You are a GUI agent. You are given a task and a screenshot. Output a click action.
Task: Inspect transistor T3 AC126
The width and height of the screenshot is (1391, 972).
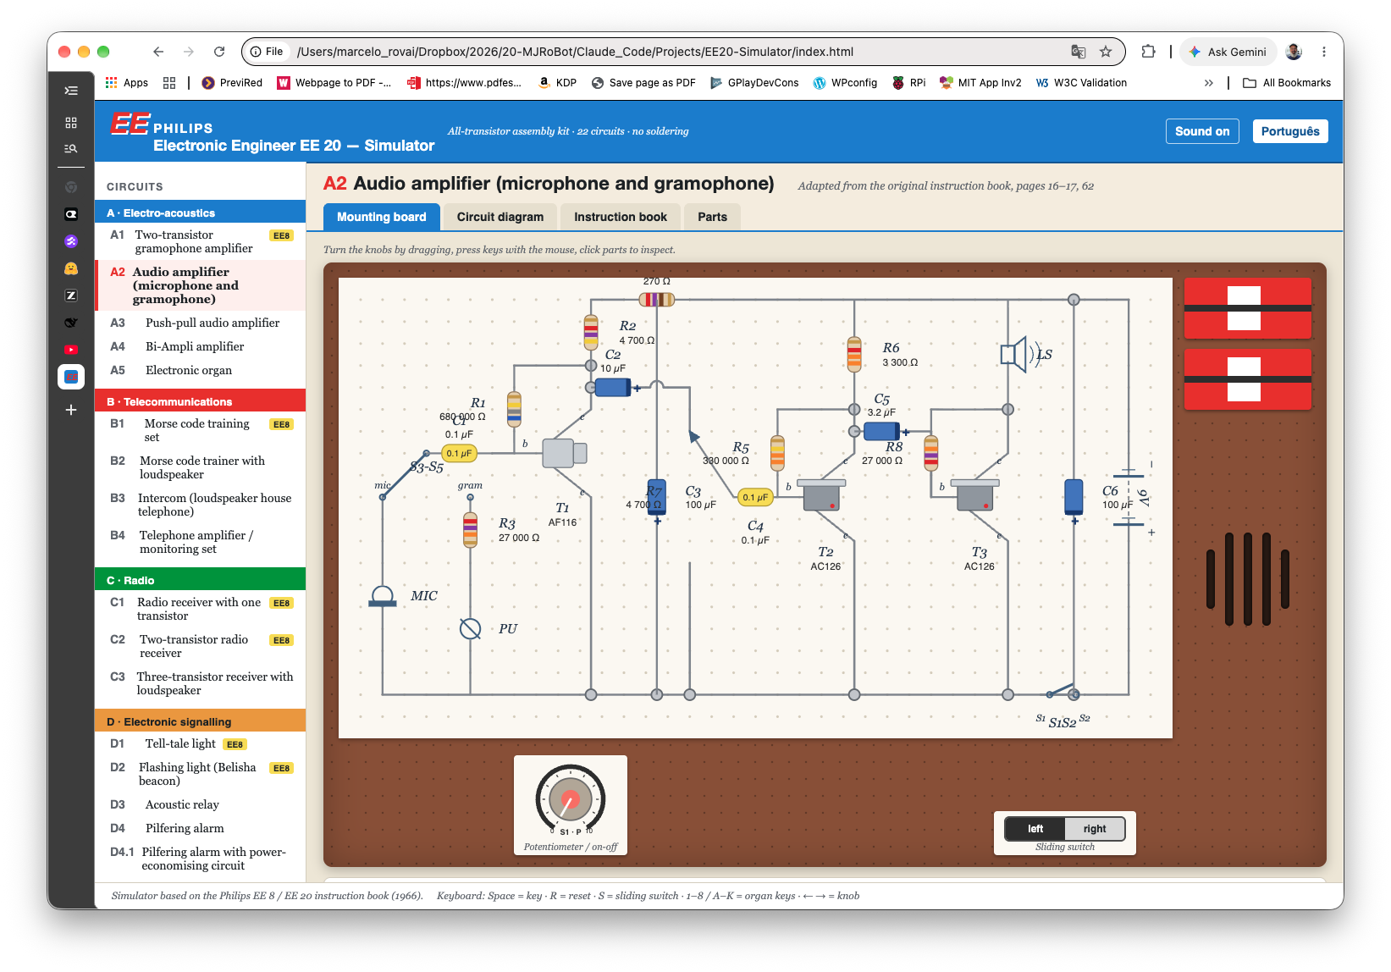(974, 494)
